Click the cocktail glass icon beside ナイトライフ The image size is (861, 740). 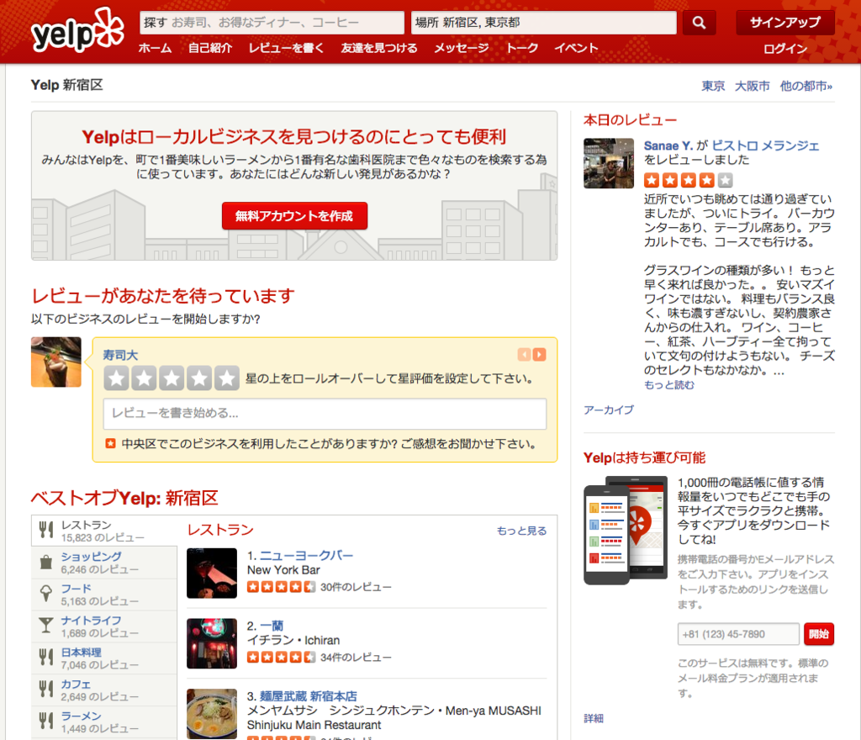pyautogui.click(x=46, y=626)
